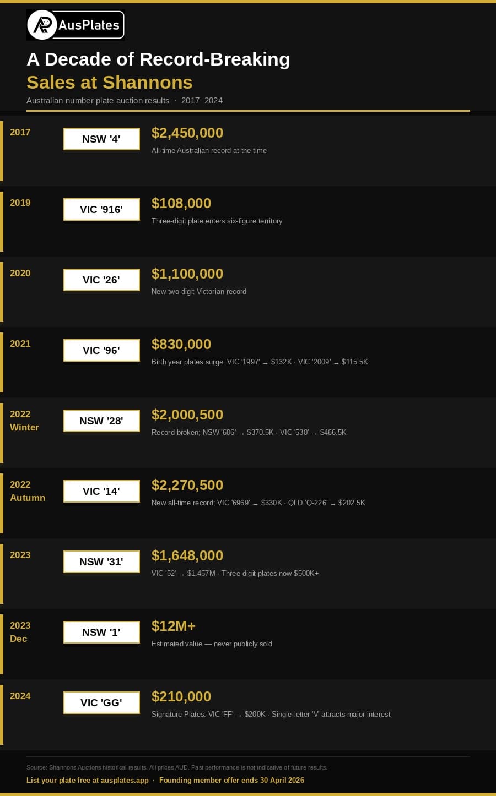Click the VIC '26' plate badge
The image size is (496, 796).
pos(101,280)
